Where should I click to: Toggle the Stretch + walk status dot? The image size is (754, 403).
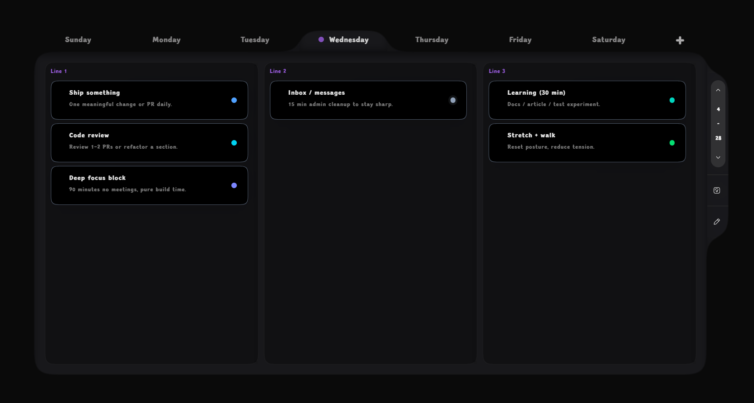coord(672,143)
